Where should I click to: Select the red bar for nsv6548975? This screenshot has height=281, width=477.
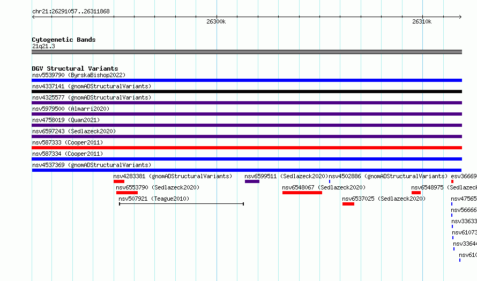(416, 193)
